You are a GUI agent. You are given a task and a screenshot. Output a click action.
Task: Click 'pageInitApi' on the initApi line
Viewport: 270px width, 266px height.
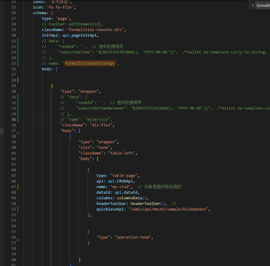coord(84,35)
